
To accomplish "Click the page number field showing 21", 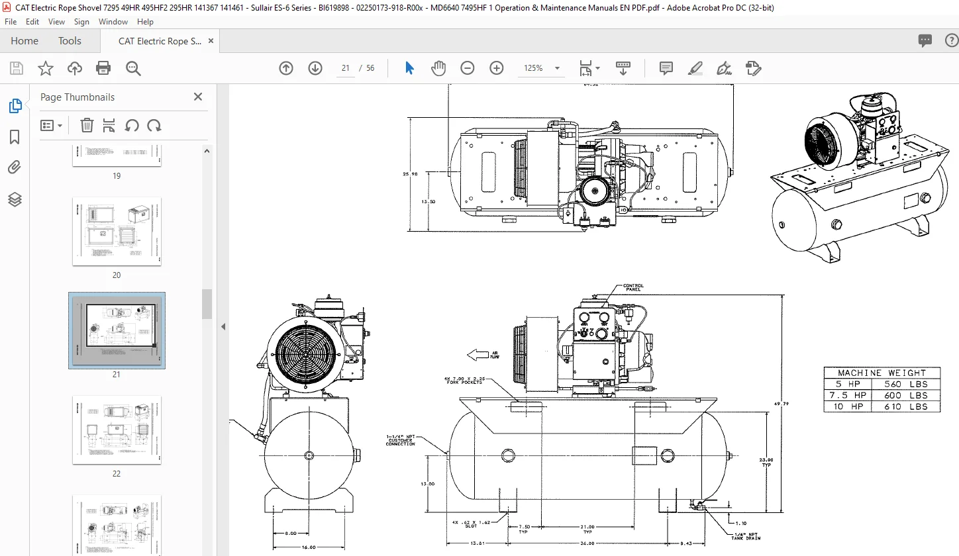I will click(346, 68).
